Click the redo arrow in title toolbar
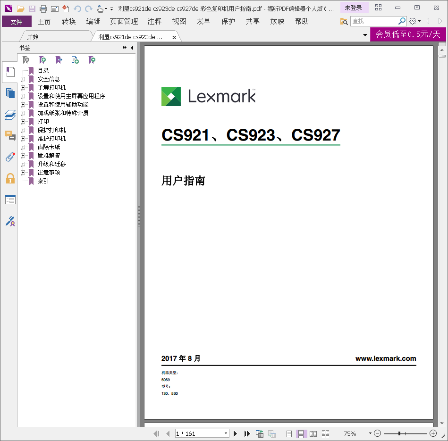The image size is (448, 441). pyautogui.click(x=89, y=9)
